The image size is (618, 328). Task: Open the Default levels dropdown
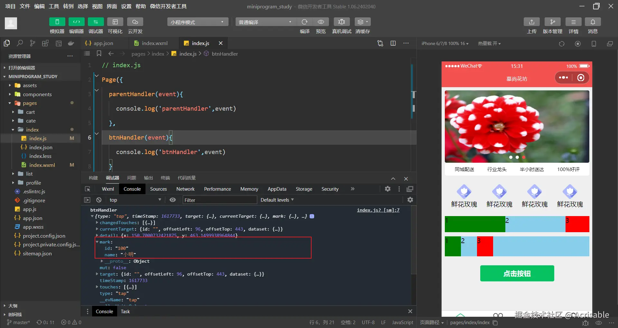click(277, 200)
